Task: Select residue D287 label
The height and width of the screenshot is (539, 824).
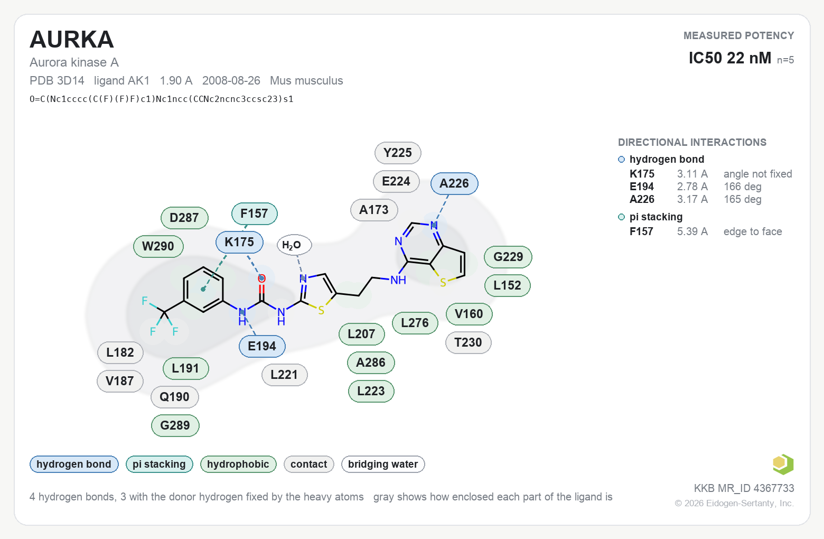Action: [x=184, y=218]
